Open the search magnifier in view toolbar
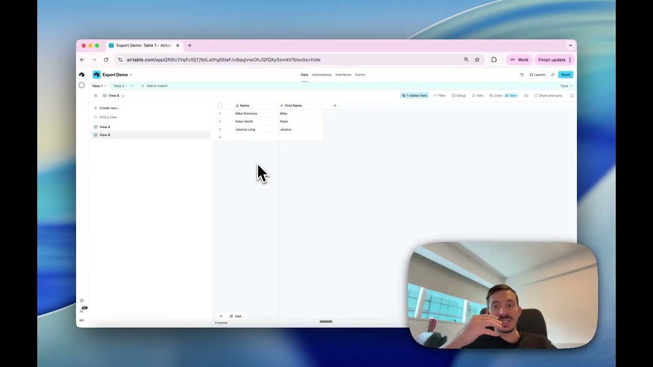653x367 pixels. [571, 95]
